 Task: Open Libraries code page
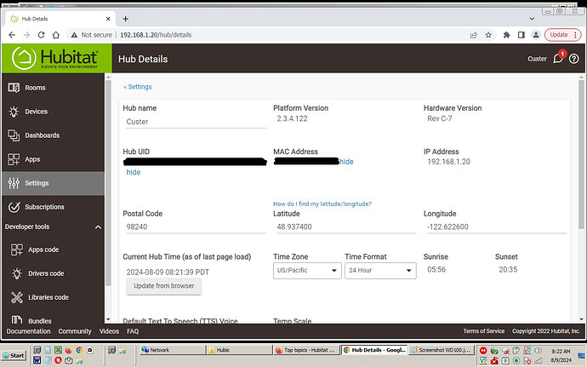point(53,297)
